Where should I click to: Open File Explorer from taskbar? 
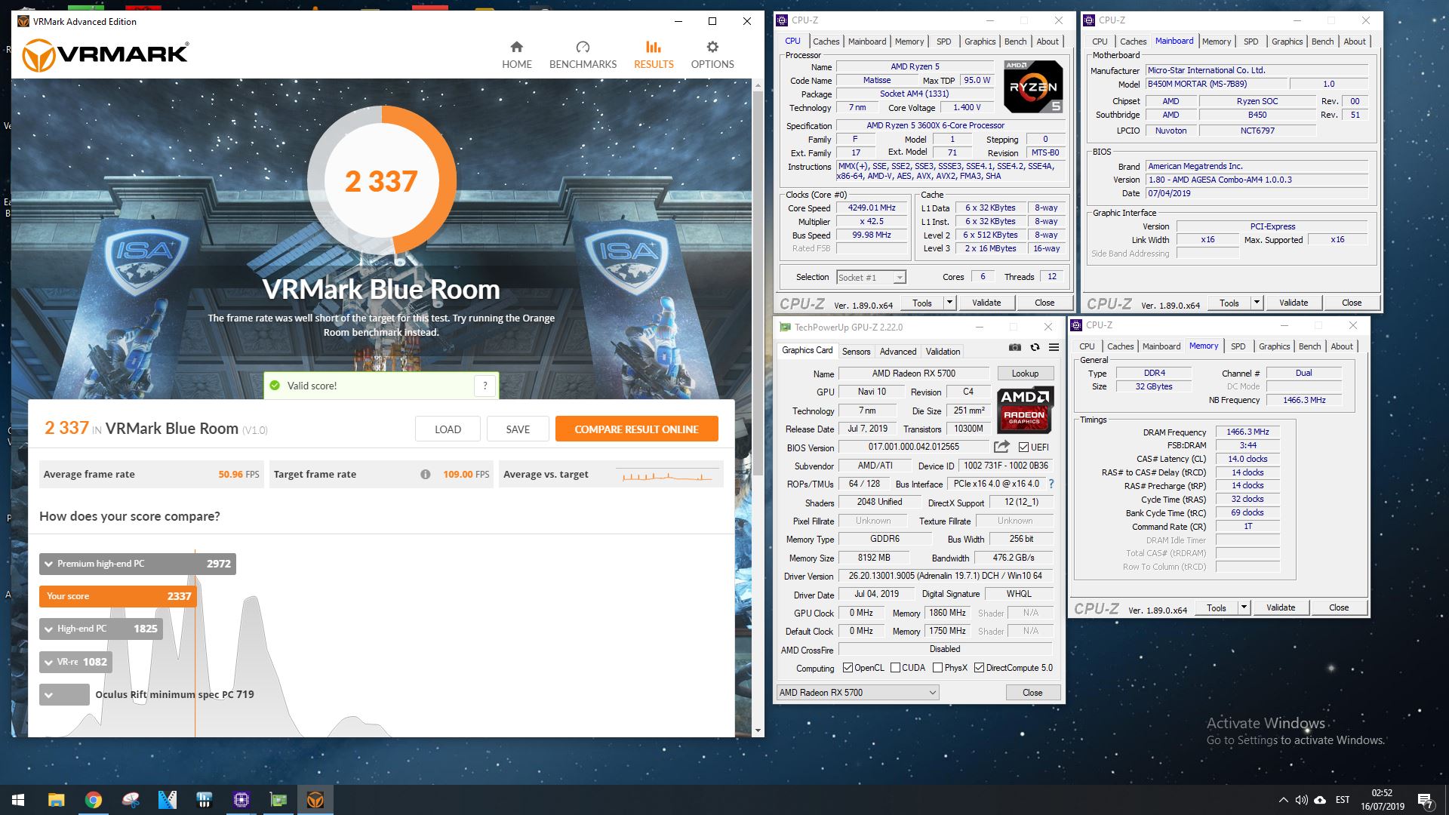click(56, 800)
